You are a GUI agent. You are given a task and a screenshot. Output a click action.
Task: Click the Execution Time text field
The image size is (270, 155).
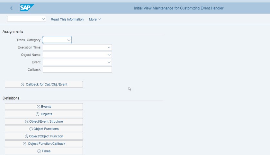(x=75, y=47)
